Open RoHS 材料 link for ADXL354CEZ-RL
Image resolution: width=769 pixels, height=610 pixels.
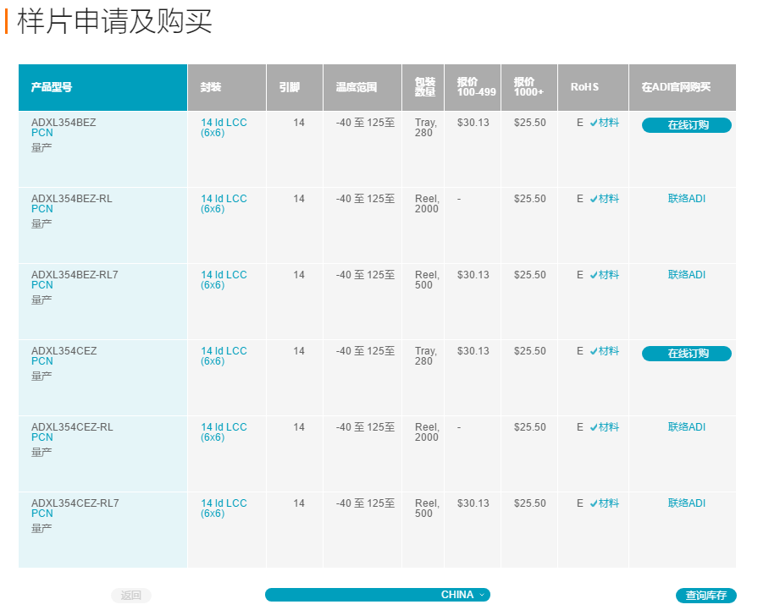click(x=605, y=426)
